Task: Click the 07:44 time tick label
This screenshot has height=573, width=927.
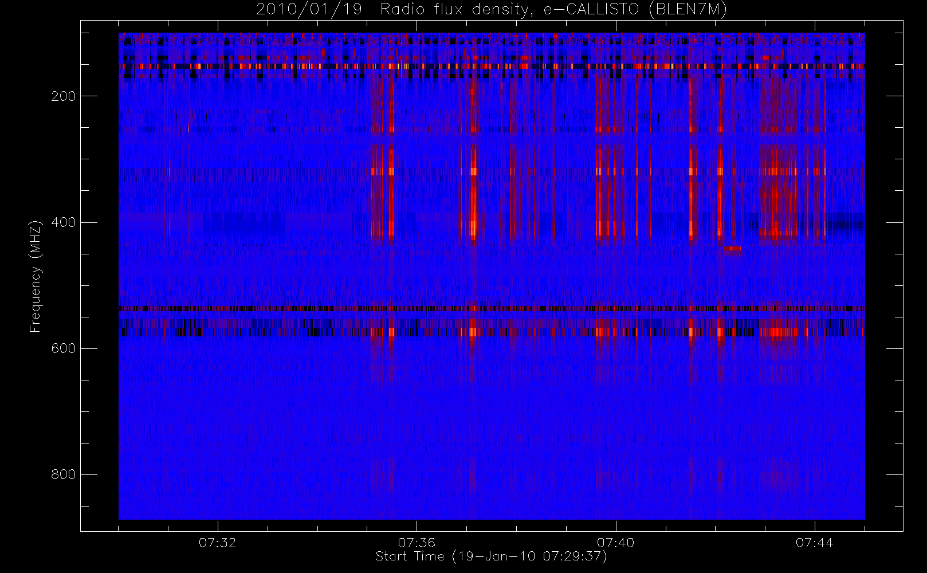Action: [x=815, y=543]
